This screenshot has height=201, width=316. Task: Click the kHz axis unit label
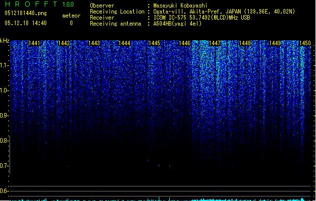pos(5,41)
